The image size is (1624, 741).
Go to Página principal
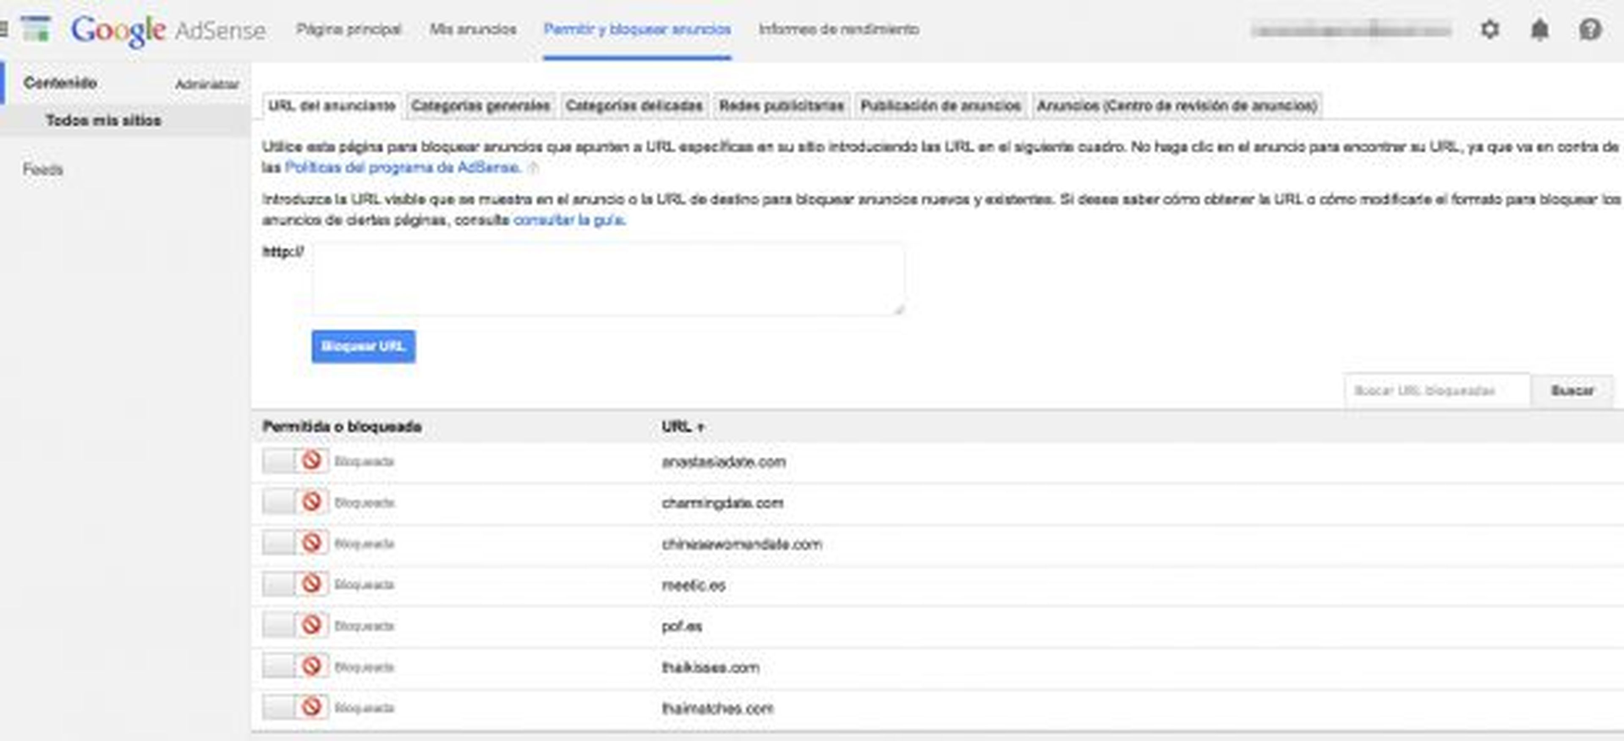pos(348,29)
